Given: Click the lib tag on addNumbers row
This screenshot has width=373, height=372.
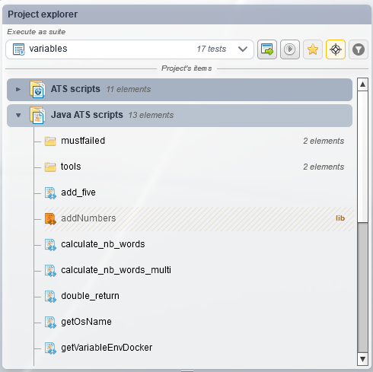Looking at the screenshot, I should (340, 218).
